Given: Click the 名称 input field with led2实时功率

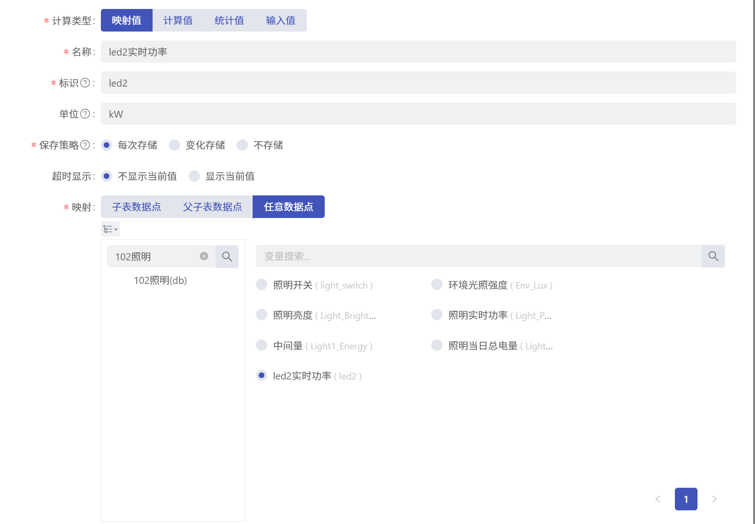Looking at the screenshot, I should click(x=418, y=51).
